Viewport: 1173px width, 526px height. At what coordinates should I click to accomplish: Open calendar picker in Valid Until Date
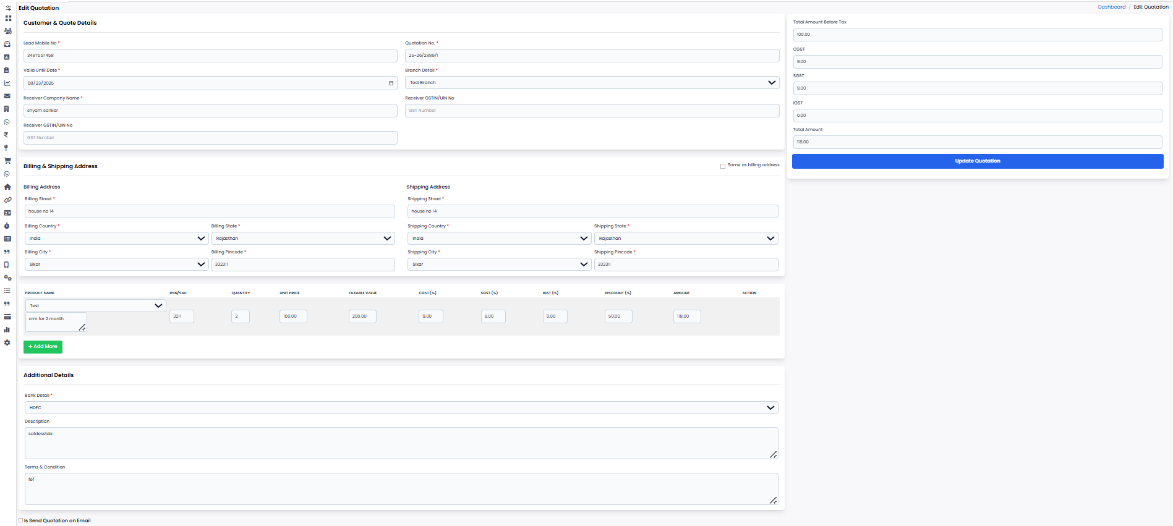pos(391,83)
